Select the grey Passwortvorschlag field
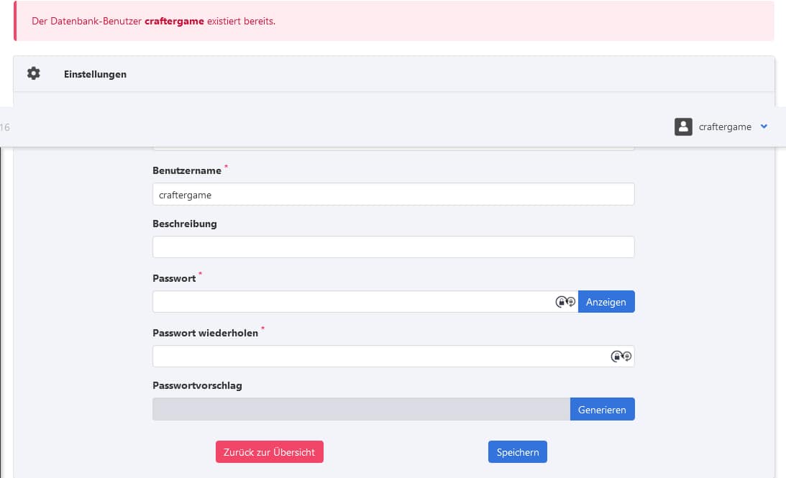786x478 pixels. [x=361, y=410]
